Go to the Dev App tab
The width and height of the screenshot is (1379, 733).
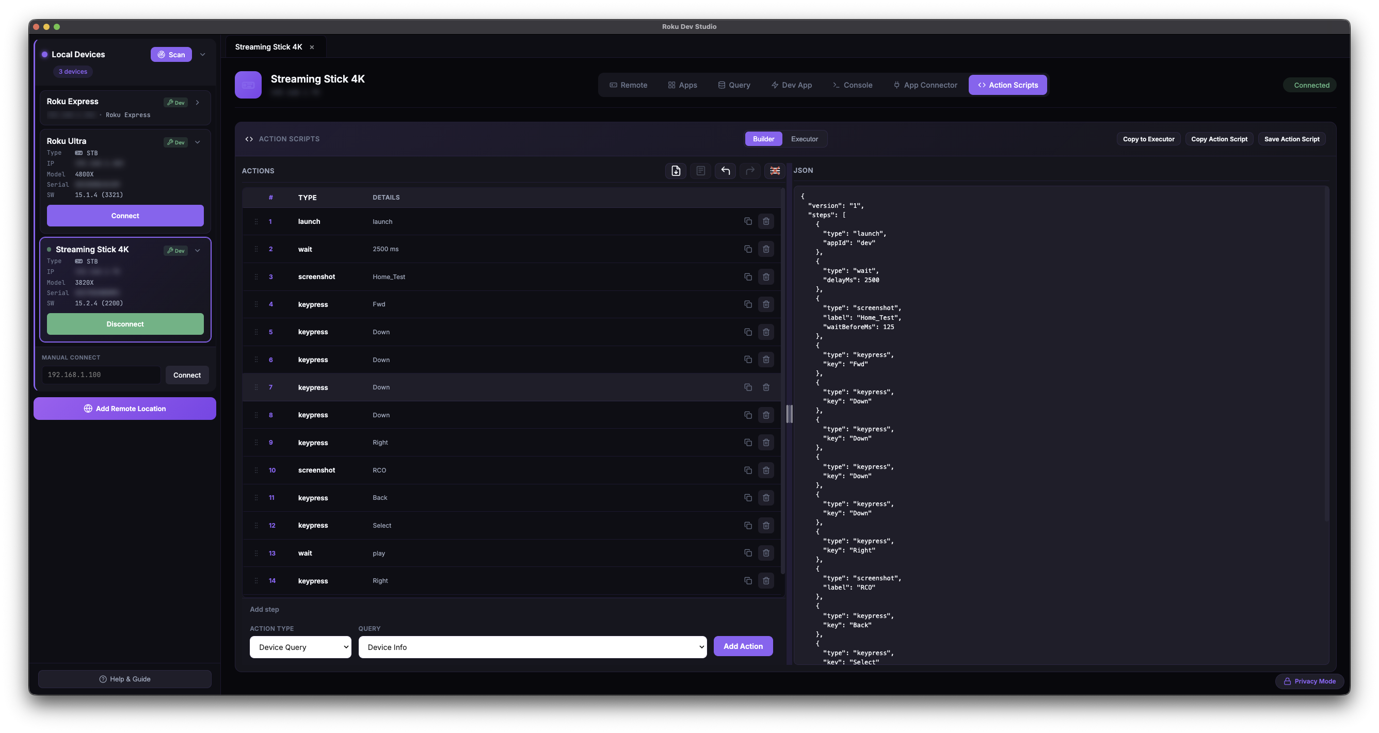click(x=792, y=85)
